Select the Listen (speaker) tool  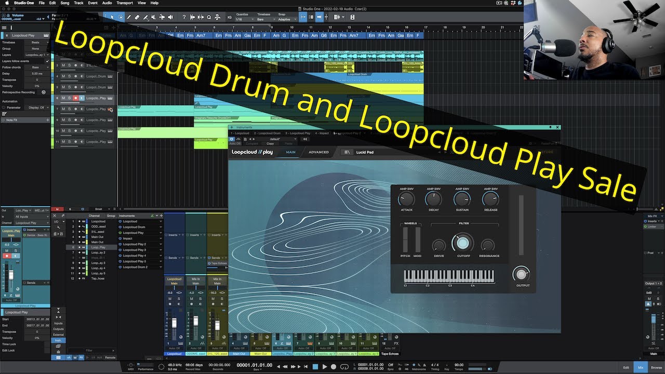click(x=171, y=17)
